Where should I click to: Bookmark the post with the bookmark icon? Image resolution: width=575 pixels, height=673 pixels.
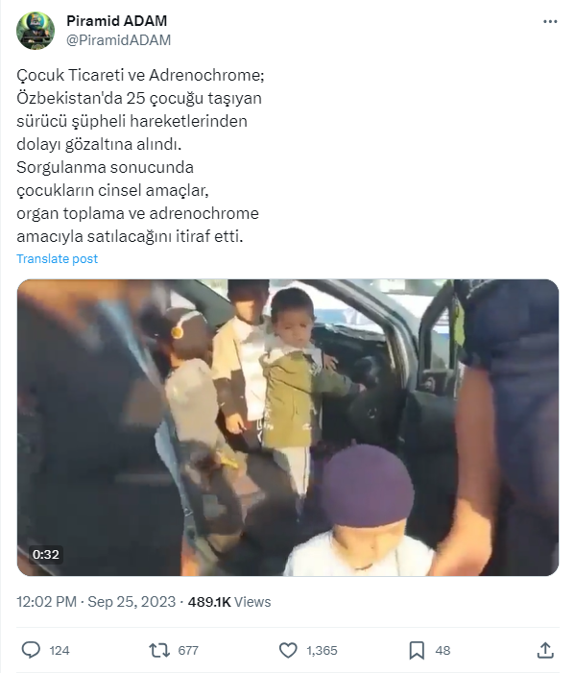point(417,650)
